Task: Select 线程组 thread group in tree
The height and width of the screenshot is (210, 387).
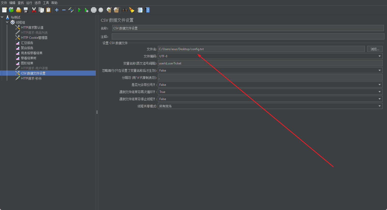Action: click(20, 22)
